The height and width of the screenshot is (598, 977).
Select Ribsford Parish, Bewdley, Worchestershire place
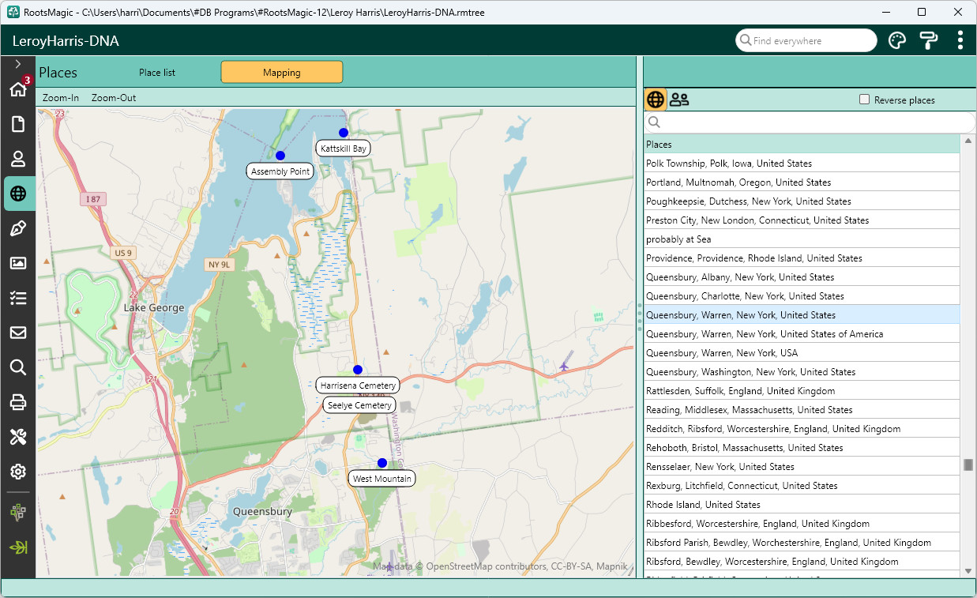pos(802,543)
